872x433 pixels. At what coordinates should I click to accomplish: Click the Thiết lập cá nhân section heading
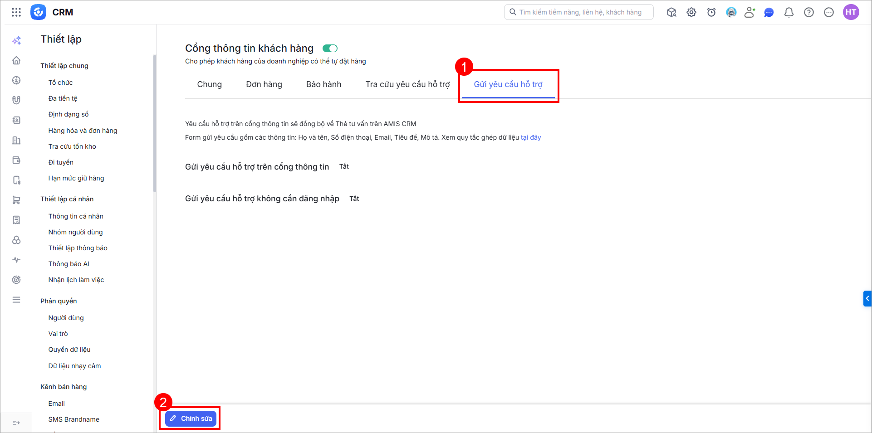point(67,199)
